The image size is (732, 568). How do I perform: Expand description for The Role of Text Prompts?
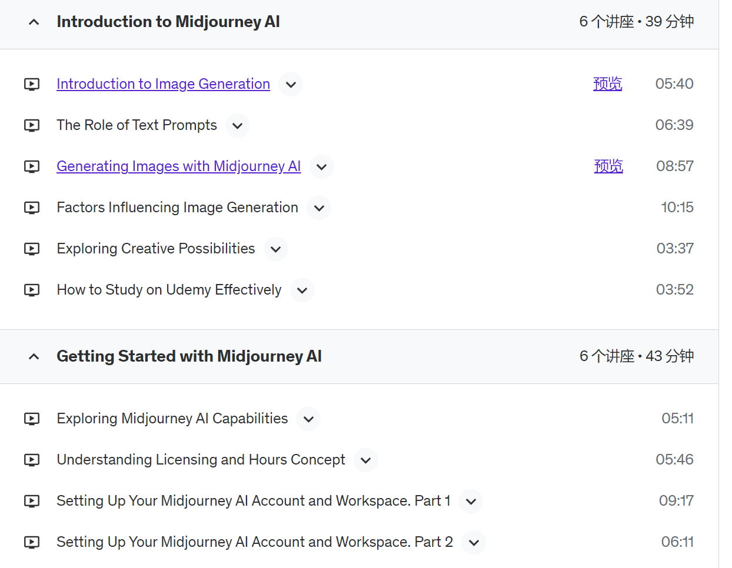[238, 126]
